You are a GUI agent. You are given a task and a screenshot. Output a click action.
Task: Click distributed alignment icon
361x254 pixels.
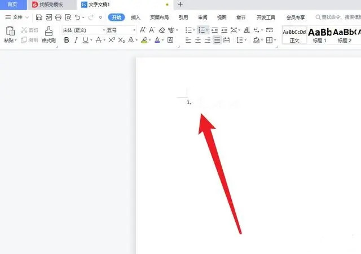click(227, 40)
